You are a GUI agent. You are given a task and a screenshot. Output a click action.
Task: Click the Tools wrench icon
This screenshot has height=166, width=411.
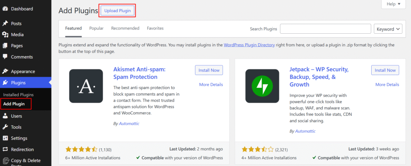point(5,127)
